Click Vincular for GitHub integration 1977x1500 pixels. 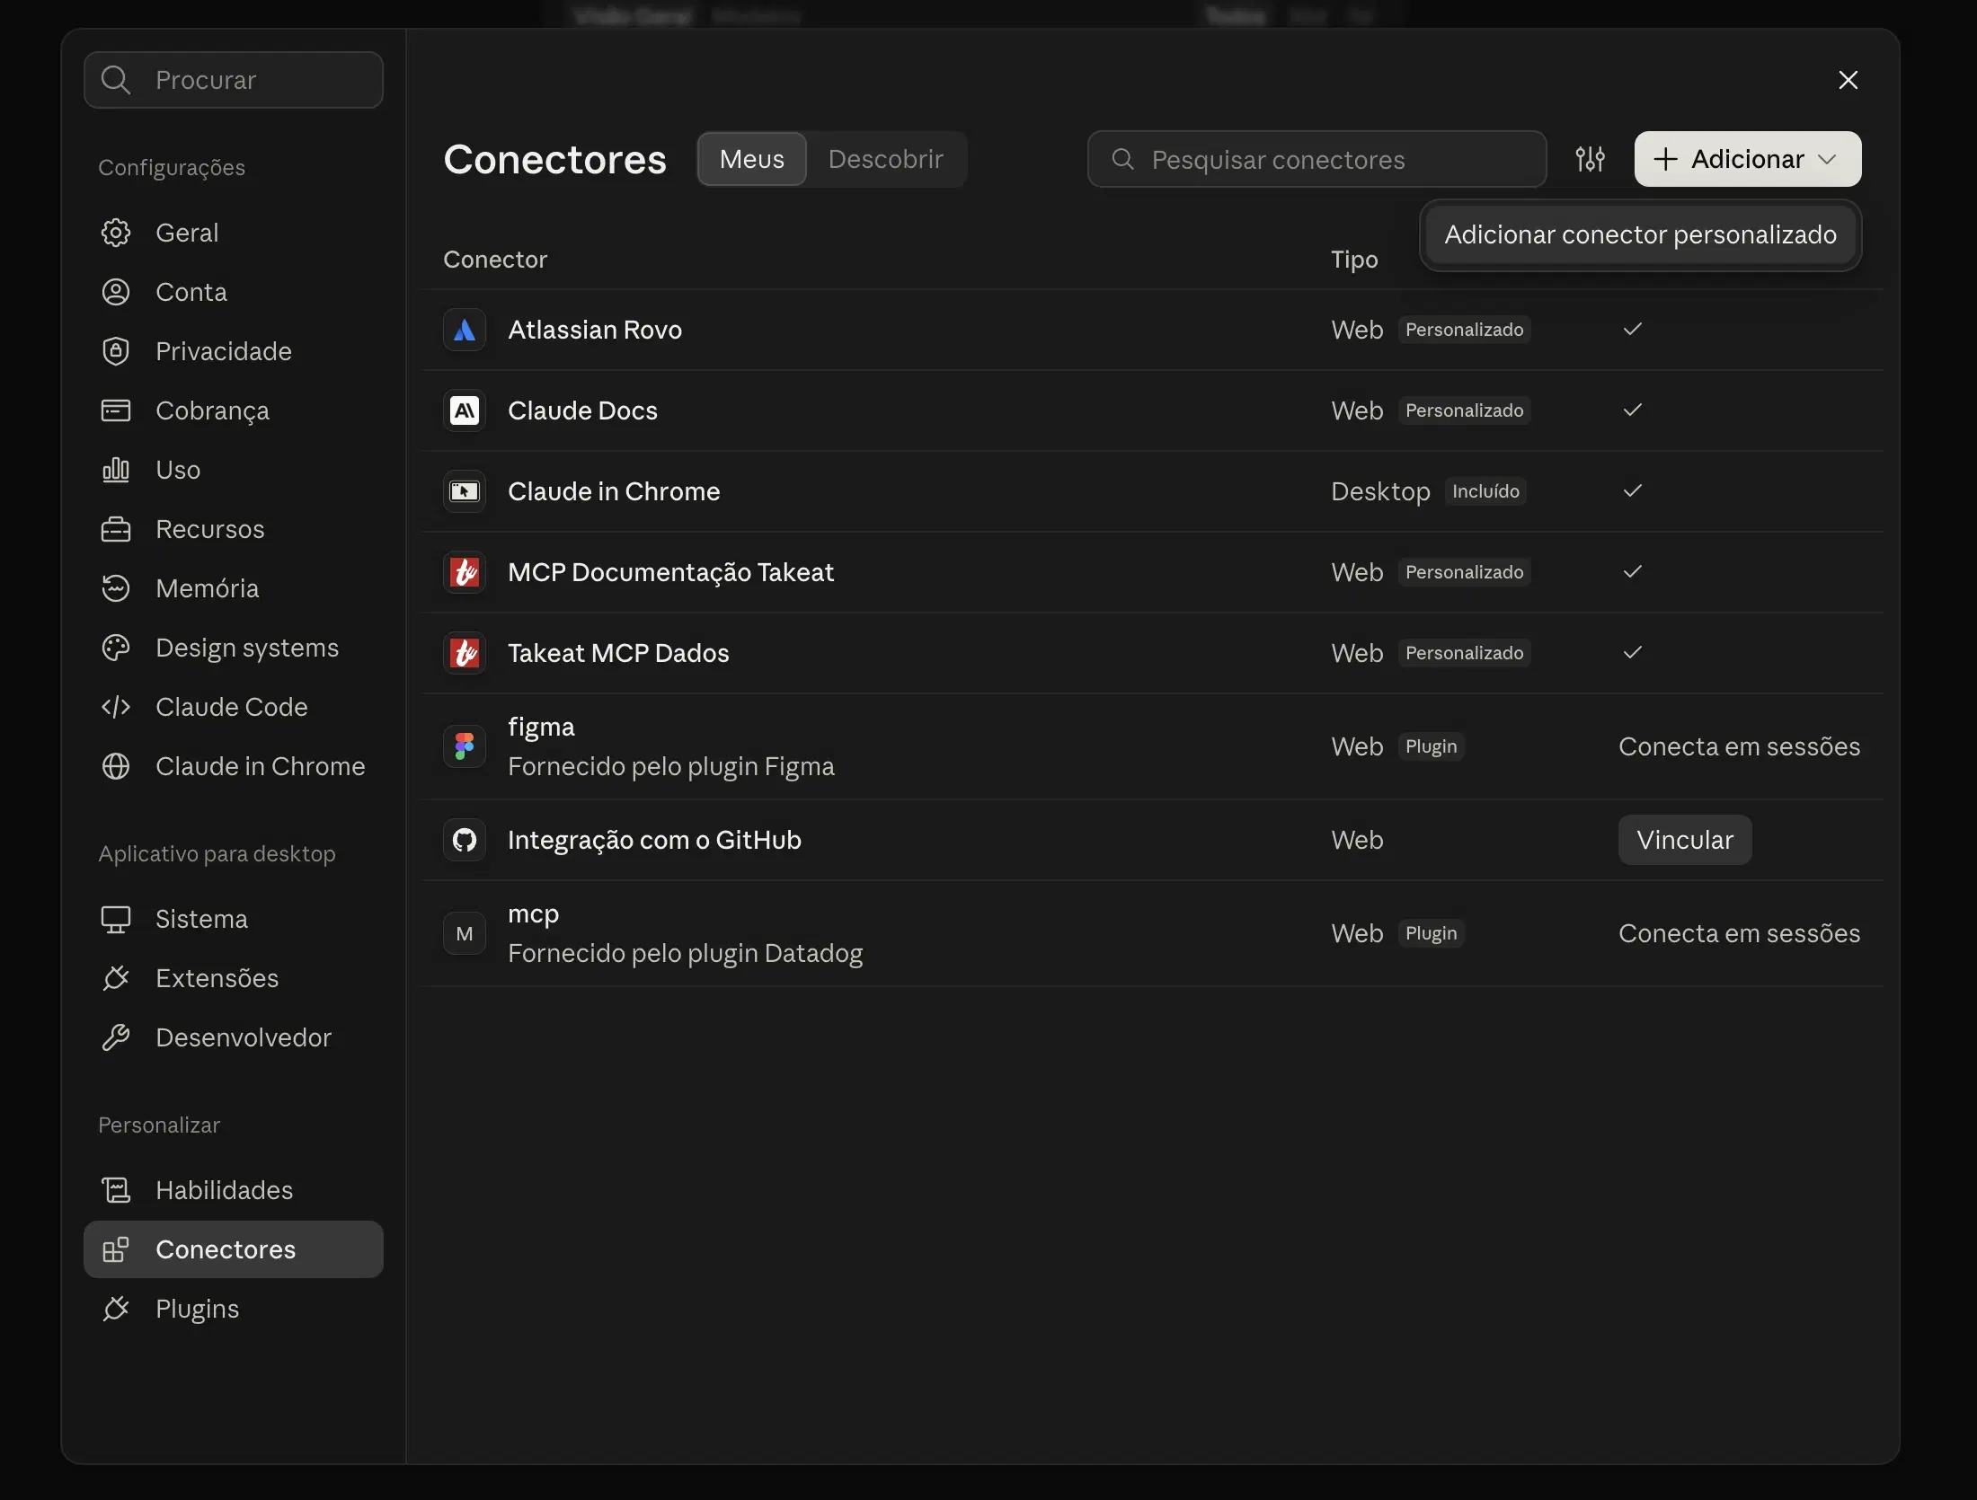click(1685, 840)
